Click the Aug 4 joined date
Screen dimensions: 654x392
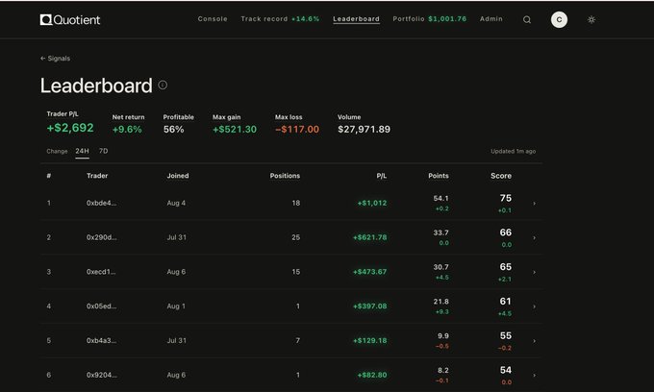pyautogui.click(x=176, y=204)
